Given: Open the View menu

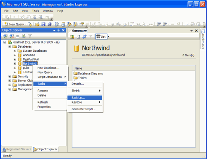Looking at the screenshot, I should click(25, 11).
